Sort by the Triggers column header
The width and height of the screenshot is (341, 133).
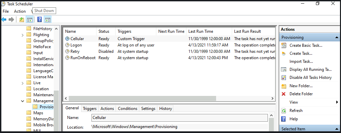(136, 31)
